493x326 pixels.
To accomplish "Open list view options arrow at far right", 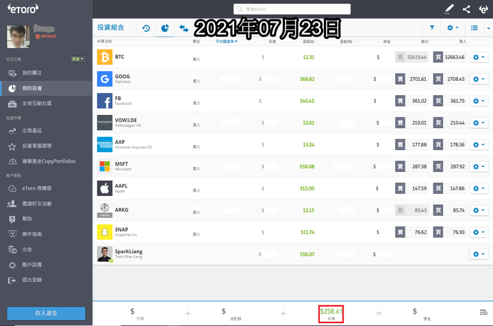I will 488,28.
